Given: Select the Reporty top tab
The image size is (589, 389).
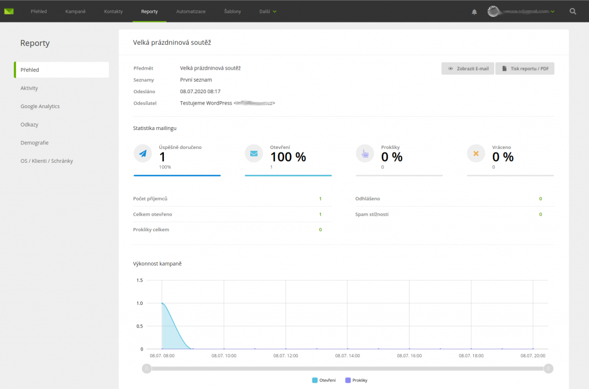Looking at the screenshot, I should [150, 12].
